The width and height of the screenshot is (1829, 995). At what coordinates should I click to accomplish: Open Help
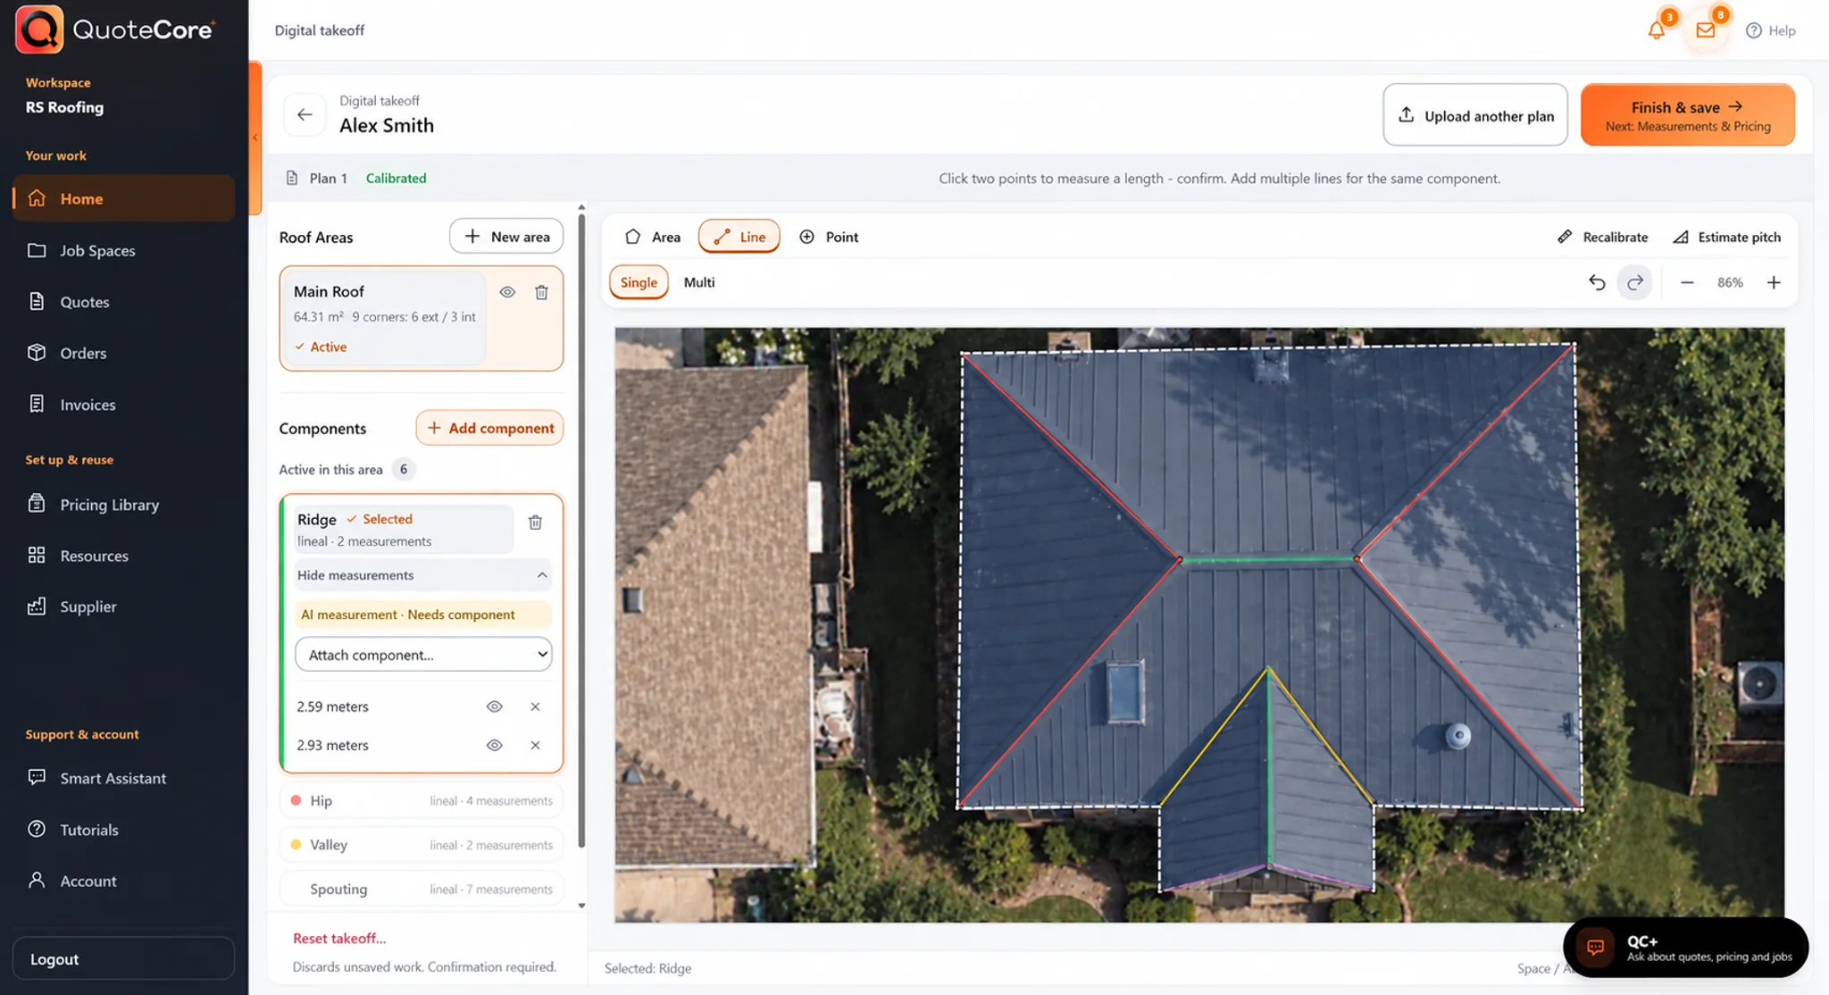click(x=1770, y=30)
